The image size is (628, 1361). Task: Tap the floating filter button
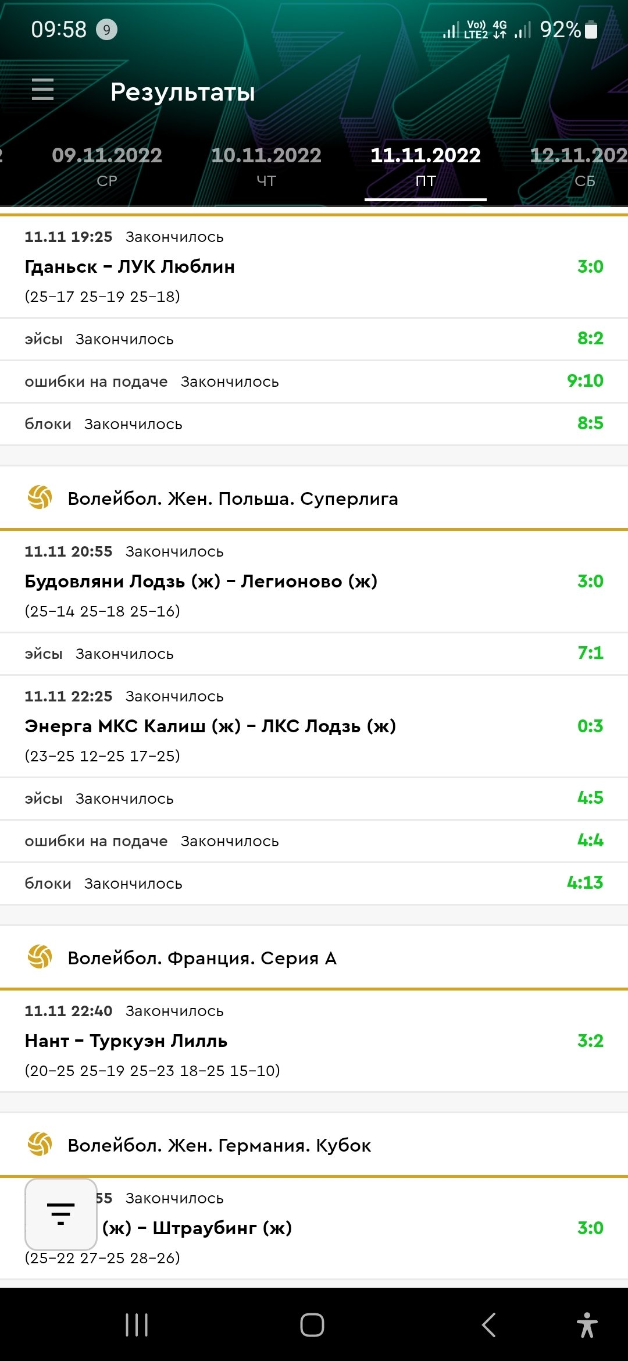pos(60,1214)
